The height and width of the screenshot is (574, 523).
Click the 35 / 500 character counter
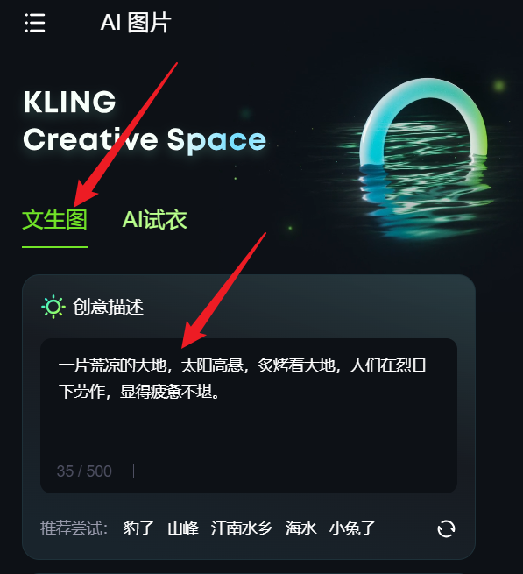[x=84, y=471]
